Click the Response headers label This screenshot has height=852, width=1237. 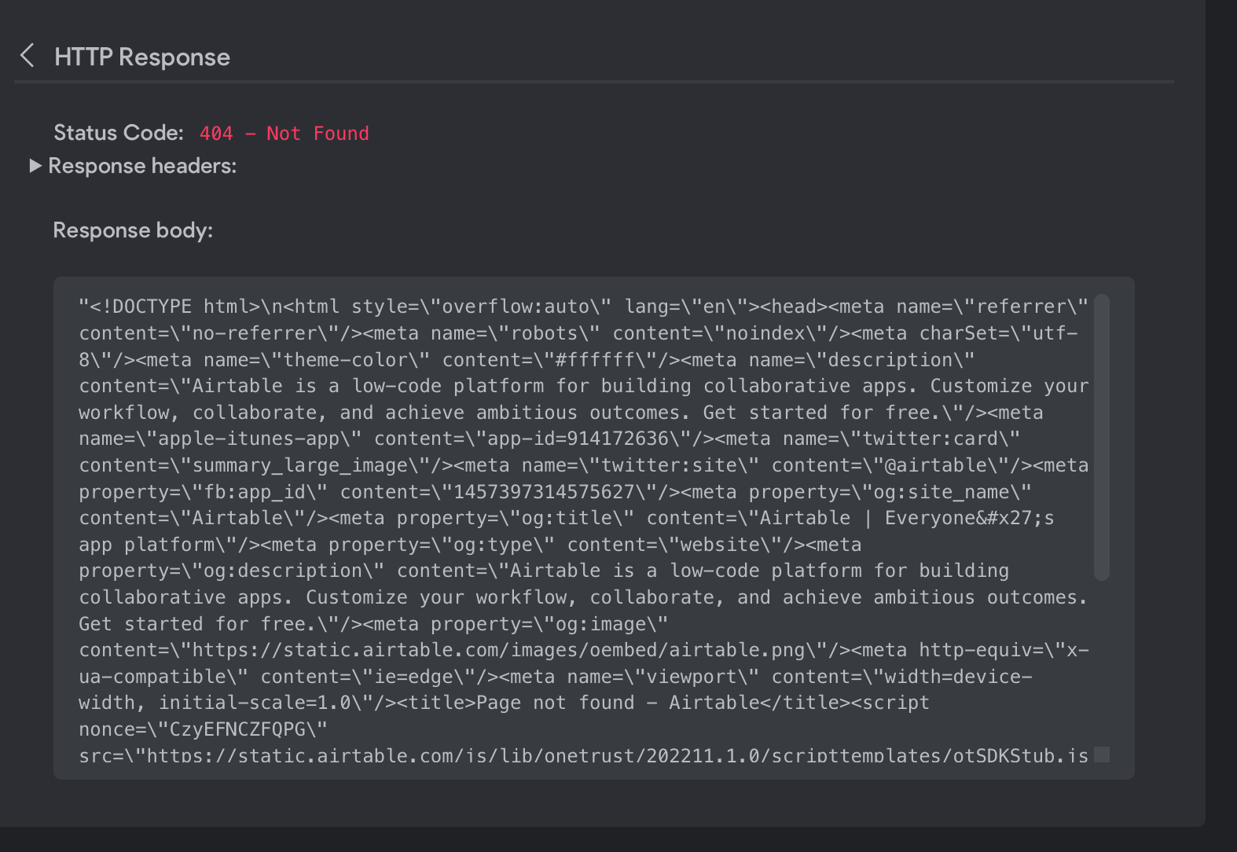pyautogui.click(x=142, y=166)
